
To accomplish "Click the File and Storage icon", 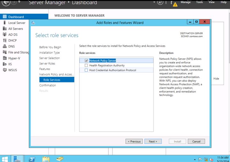I will coord(4,52).
